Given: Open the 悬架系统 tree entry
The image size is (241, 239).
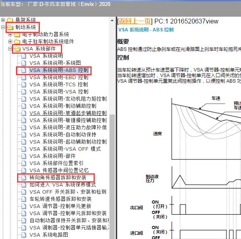Looking at the screenshot, I should [25, 20].
